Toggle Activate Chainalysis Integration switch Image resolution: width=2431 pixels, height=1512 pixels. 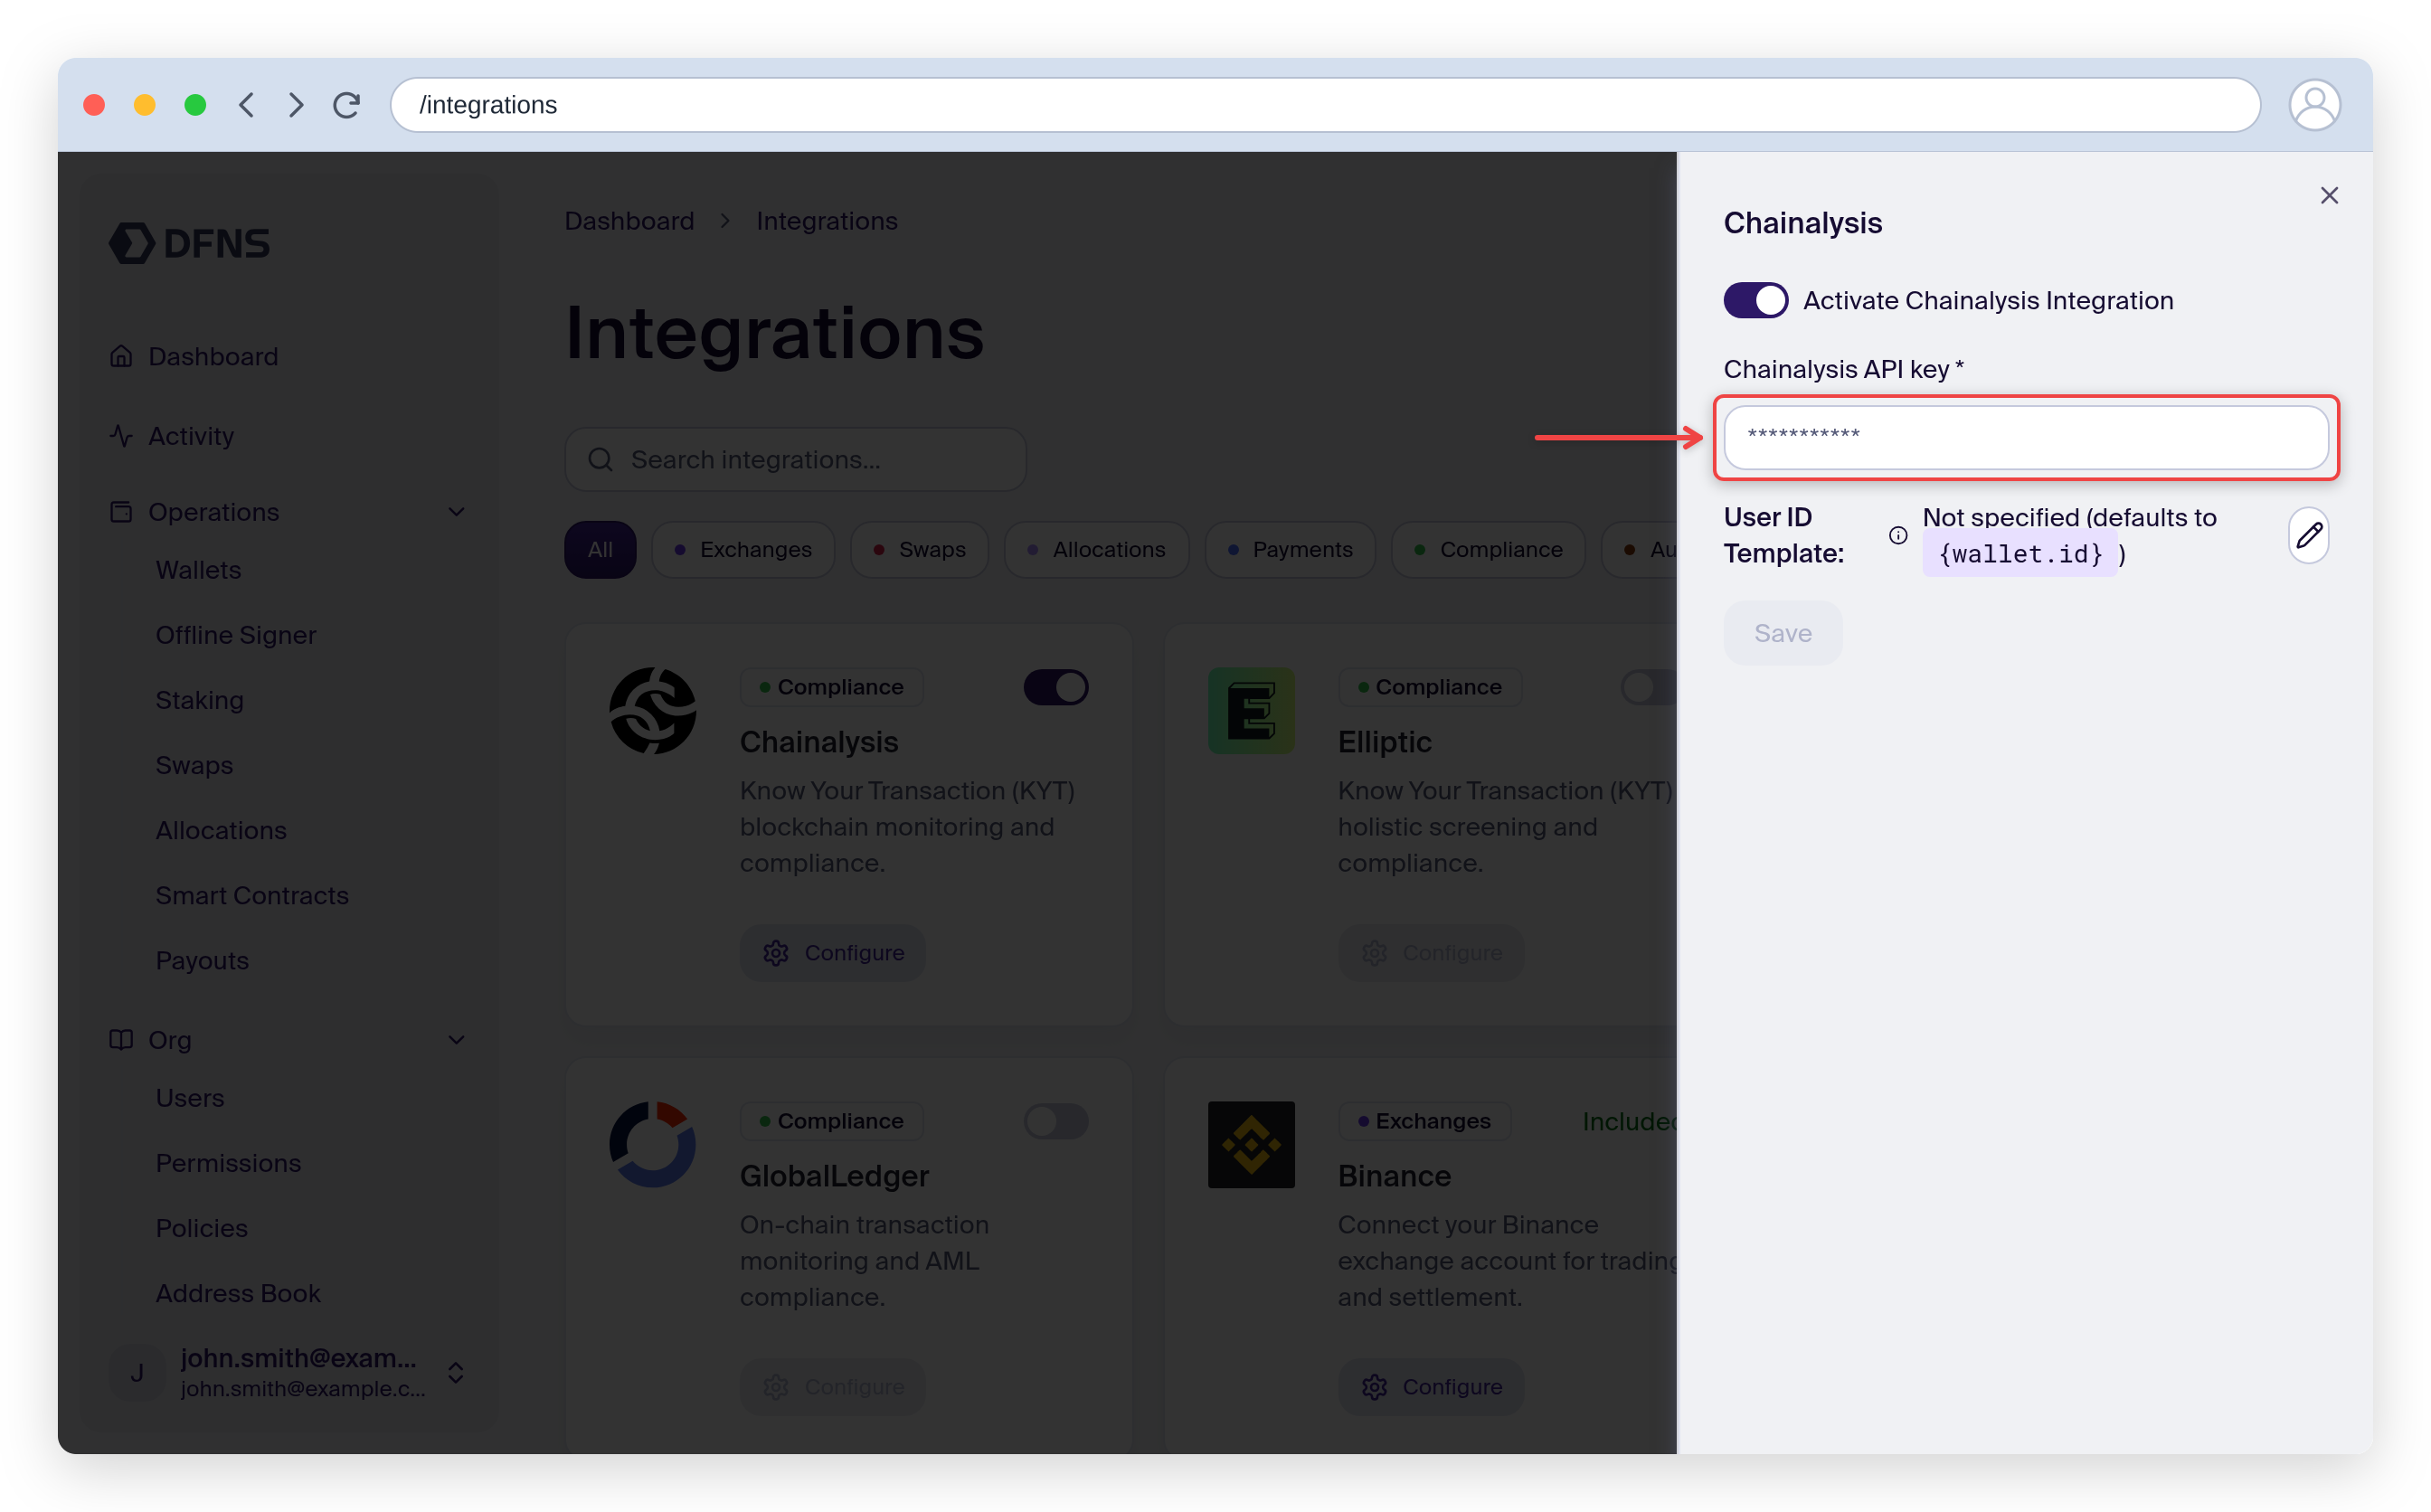[x=1755, y=300]
